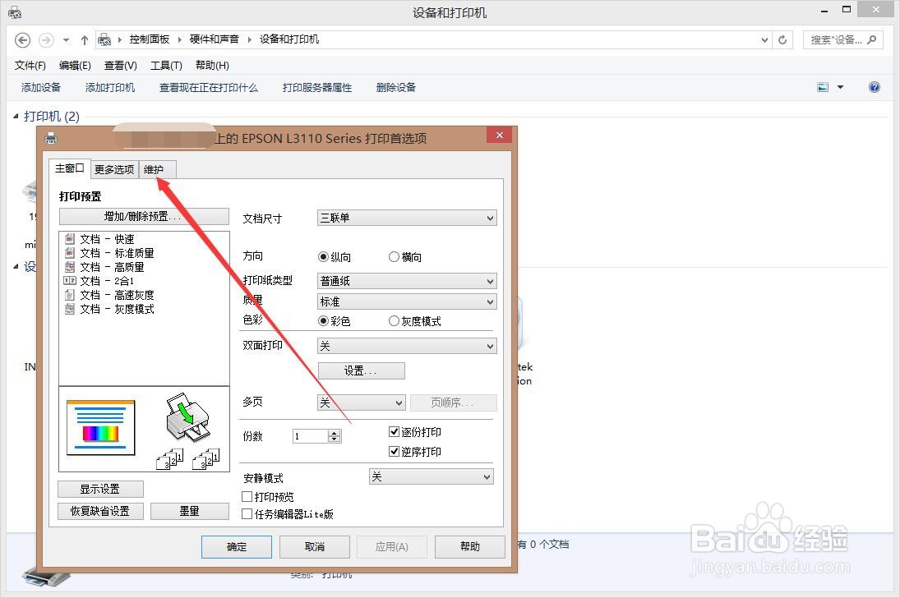The height and width of the screenshot is (598, 900).
Task: Click the 文档 - 快速 preset icon
Action: click(x=70, y=239)
